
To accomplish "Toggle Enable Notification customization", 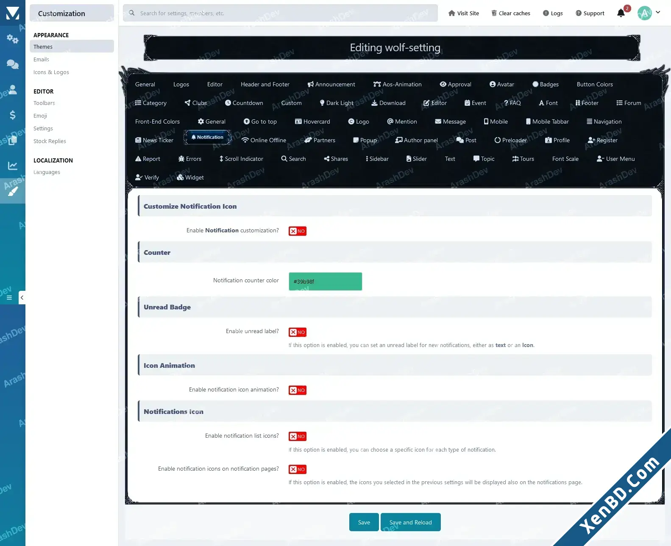I will 298,231.
